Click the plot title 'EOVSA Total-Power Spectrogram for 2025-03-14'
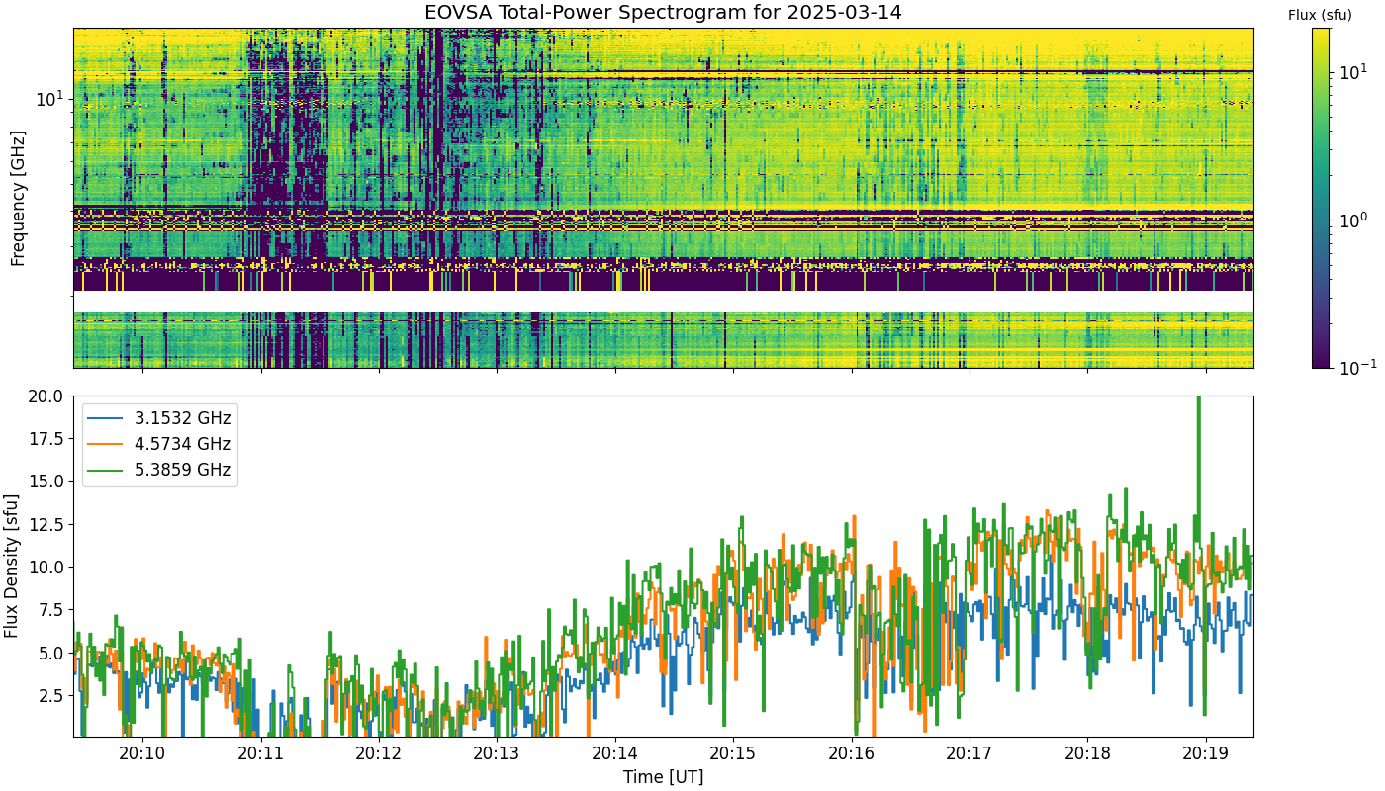This screenshot has width=1385, height=791. click(663, 14)
